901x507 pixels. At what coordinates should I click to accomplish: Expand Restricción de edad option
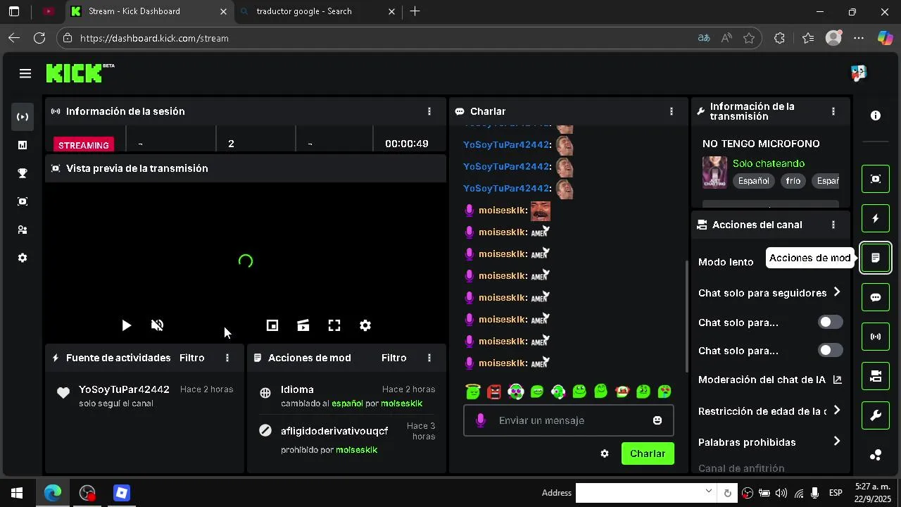(x=837, y=410)
